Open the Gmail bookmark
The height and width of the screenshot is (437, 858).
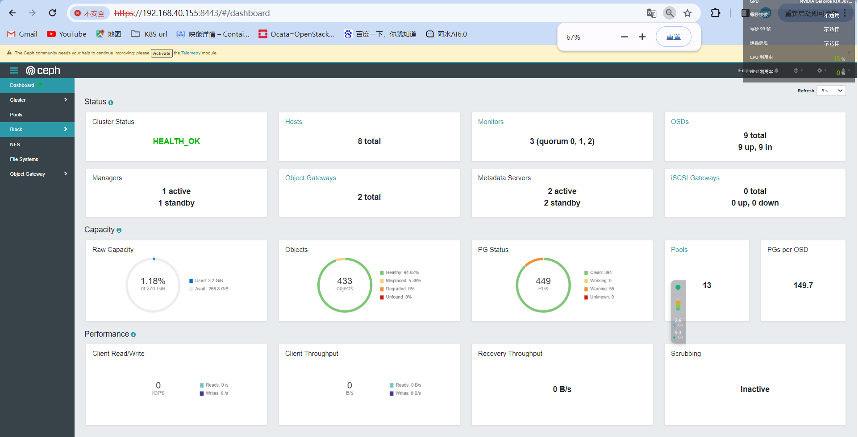click(22, 34)
